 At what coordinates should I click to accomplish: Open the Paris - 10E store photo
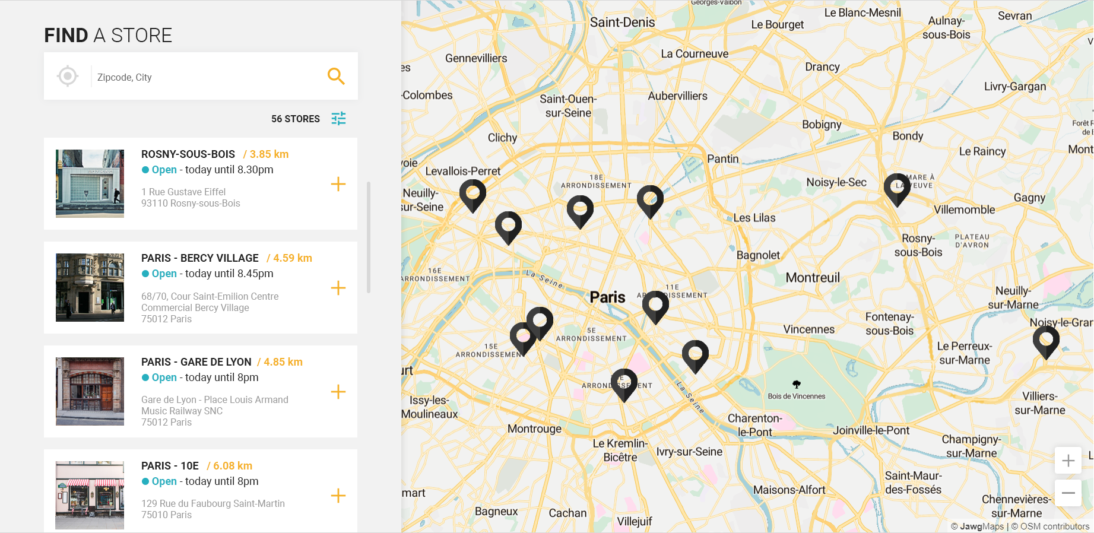click(x=90, y=495)
